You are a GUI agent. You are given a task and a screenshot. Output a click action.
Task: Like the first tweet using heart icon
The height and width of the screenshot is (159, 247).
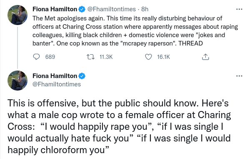[x=148, y=57]
